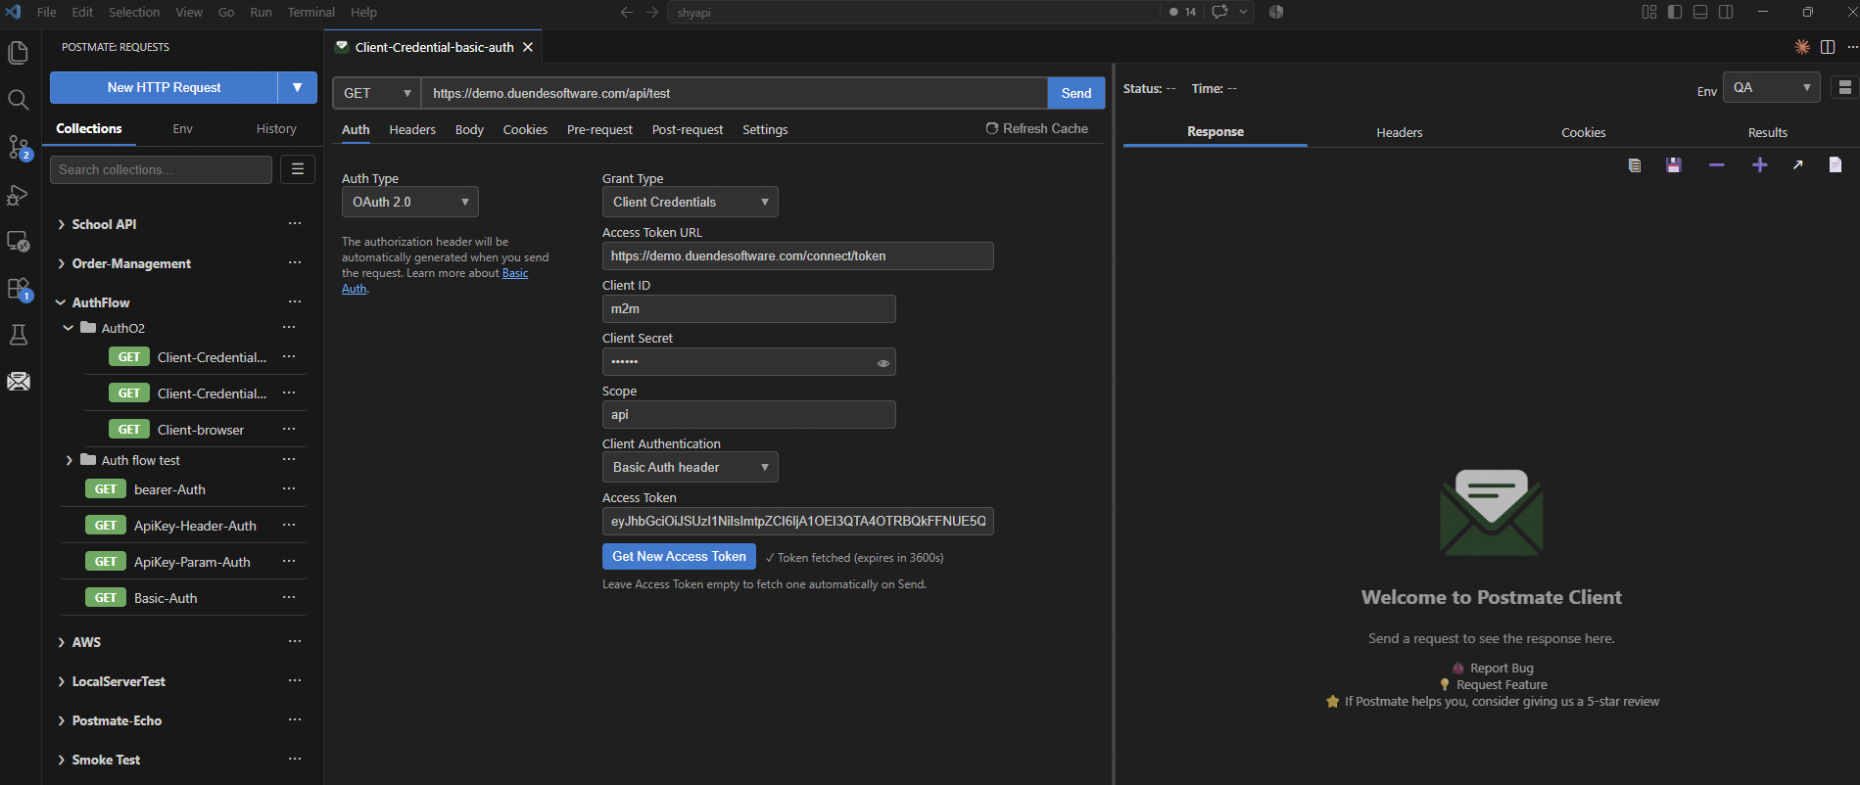Open the Env QA dropdown

click(1772, 87)
